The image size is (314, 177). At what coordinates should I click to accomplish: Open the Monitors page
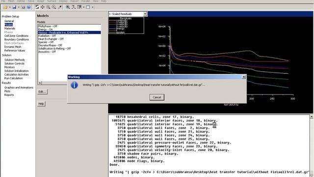coord(9,67)
